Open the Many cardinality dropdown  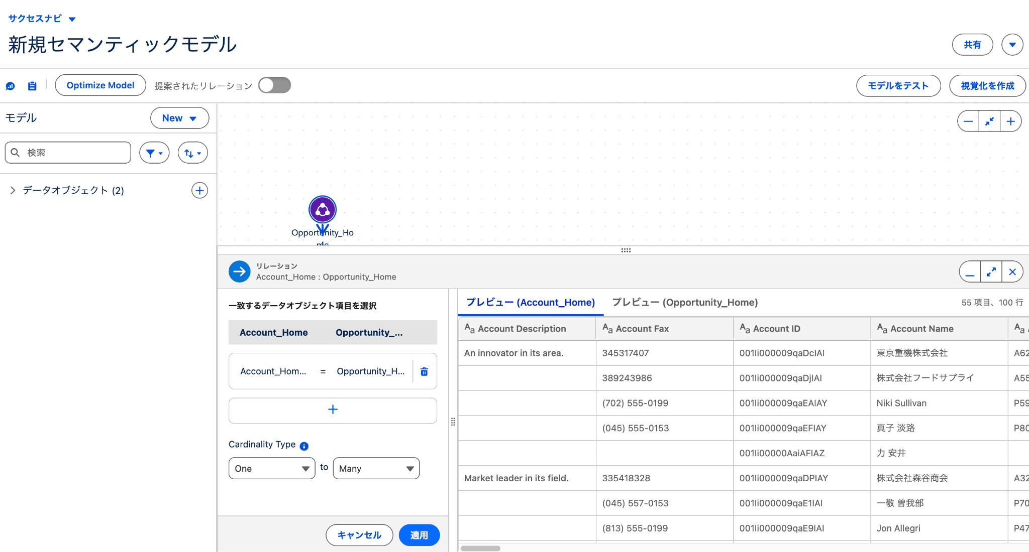pyautogui.click(x=376, y=468)
